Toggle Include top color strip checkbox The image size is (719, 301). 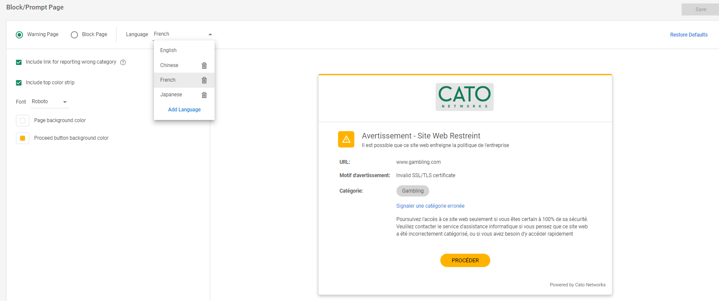tap(19, 83)
